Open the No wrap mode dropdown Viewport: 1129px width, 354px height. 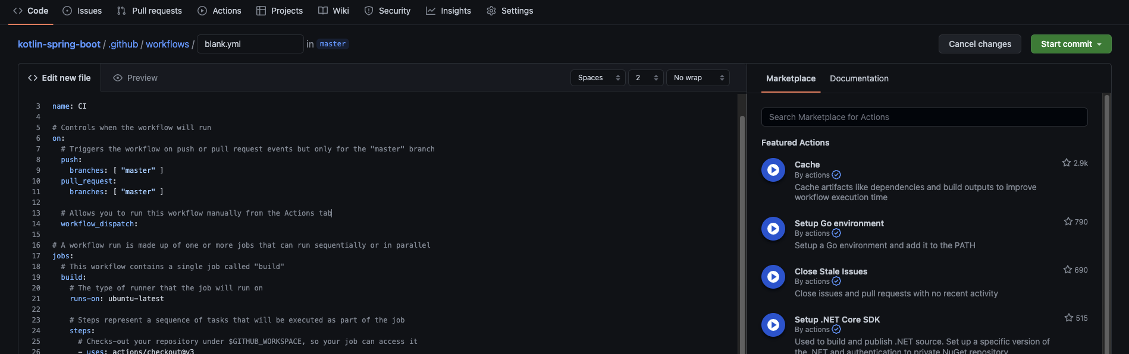(x=698, y=78)
